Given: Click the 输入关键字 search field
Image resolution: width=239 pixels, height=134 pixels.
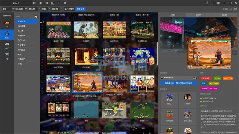Looking at the screenshot, I should pyautogui.click(x=69, y=9).
